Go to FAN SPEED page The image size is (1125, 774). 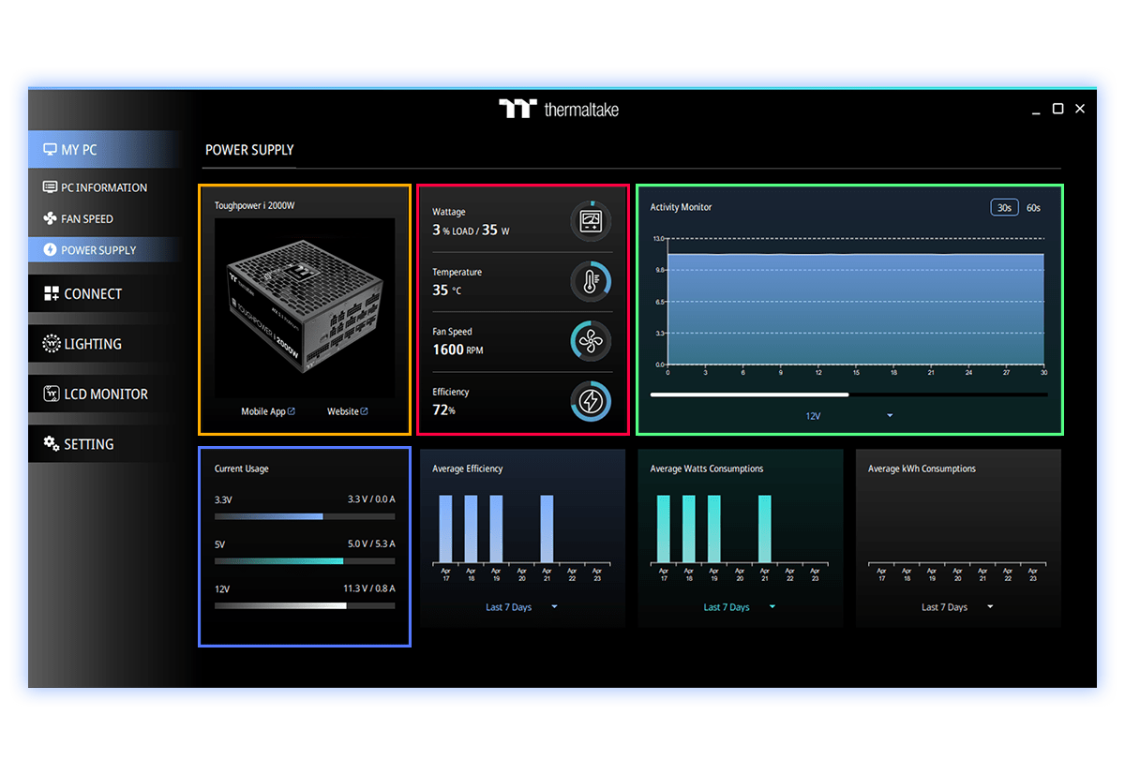pyautogui.click(x=105, y=218)
